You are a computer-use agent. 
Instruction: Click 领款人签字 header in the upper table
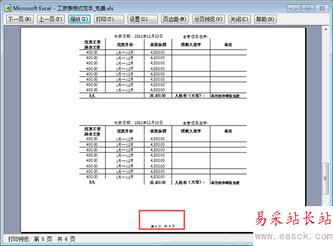click(x=191, y=45)
